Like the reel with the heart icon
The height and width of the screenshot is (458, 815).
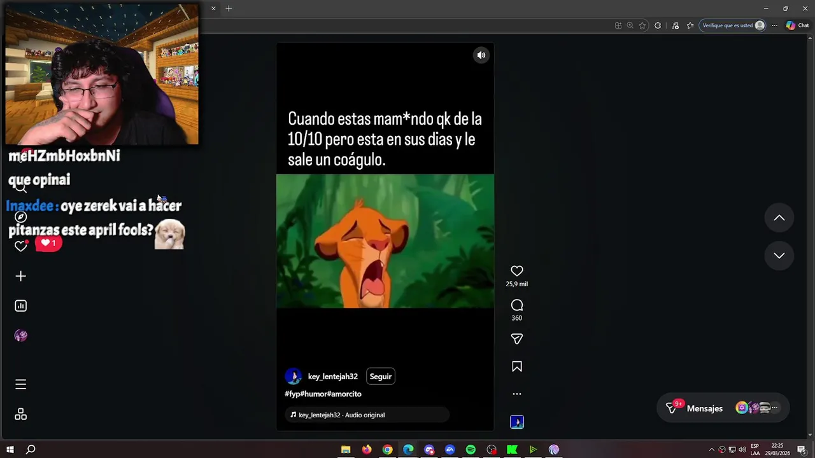tap(517, 271)
